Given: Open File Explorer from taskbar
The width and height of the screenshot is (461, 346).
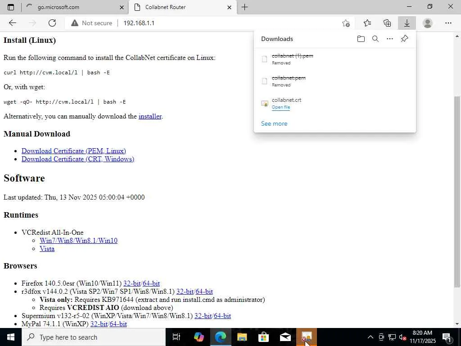Looking at the screenshot, I should [242, 337].
